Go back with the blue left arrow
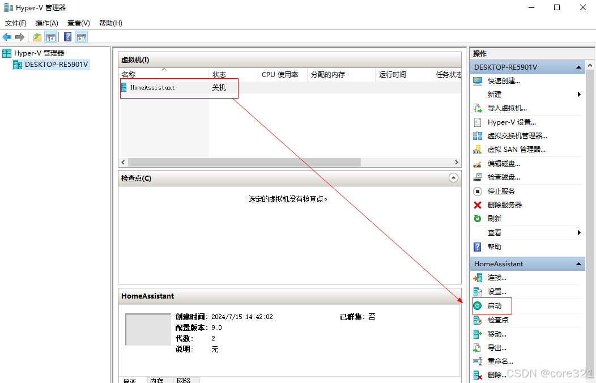 (7, 37)
